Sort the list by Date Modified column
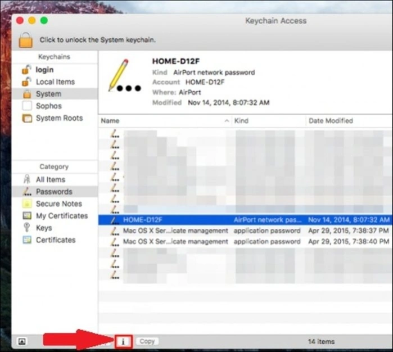This screenshot has width=393, height=352. 349,121
